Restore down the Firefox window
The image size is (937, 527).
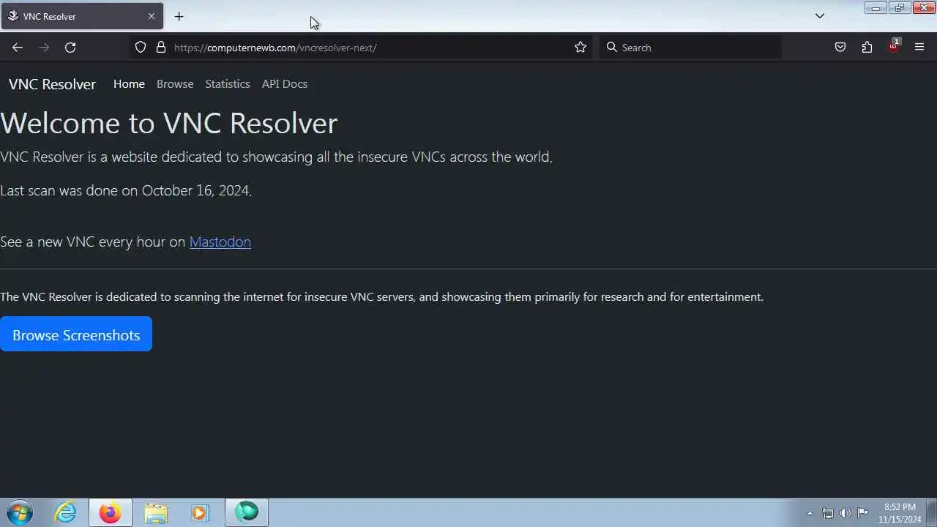click(x=900, y=8)
